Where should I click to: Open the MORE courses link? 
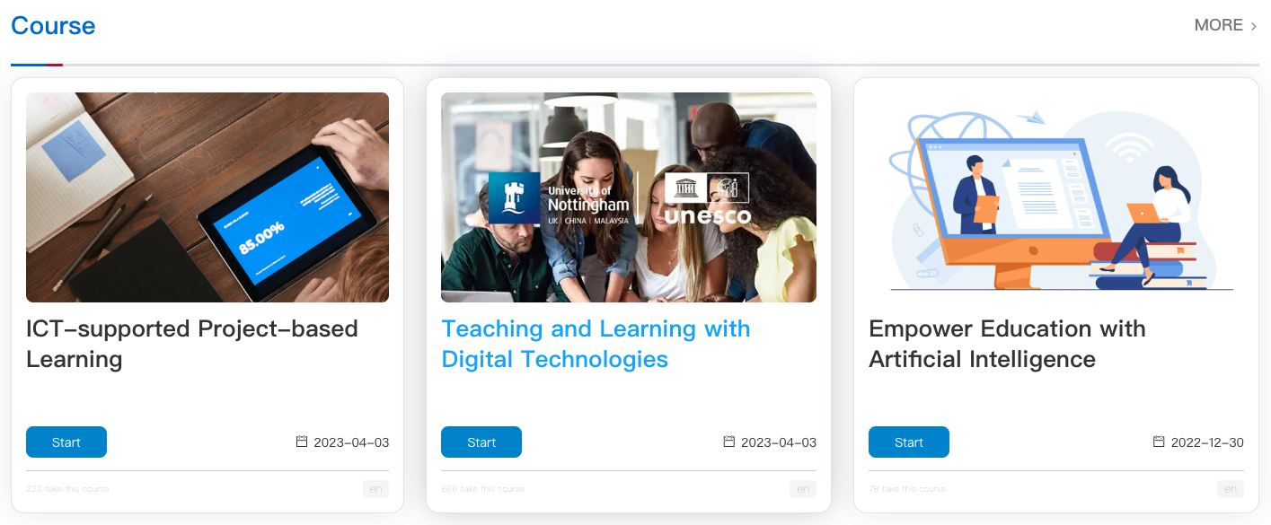pos(1218,25)
